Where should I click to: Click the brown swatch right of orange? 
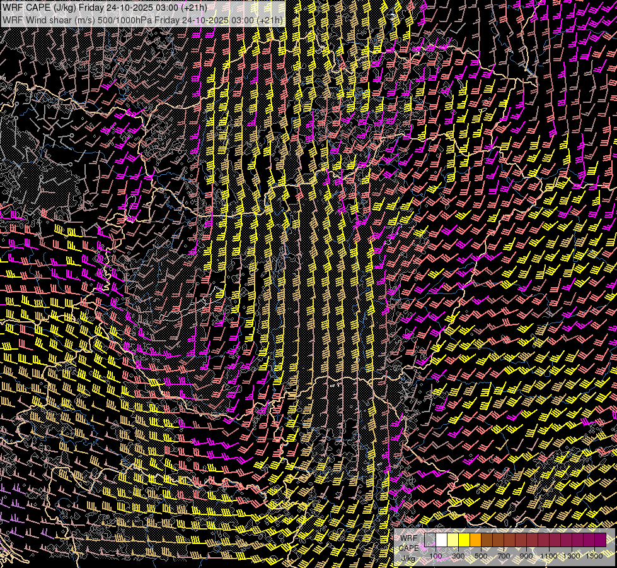(x=487, y=540)
